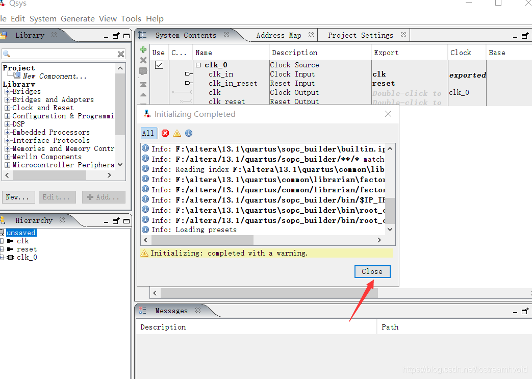Click the Library tree horizontal scrollbar
This screenshot has width=532, height=379.
49,175
